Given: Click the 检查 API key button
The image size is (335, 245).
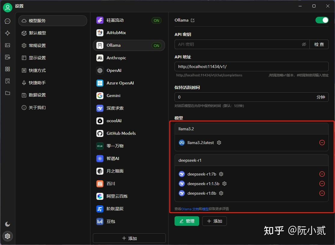Looking at the screenshot, I should (319, 44).
